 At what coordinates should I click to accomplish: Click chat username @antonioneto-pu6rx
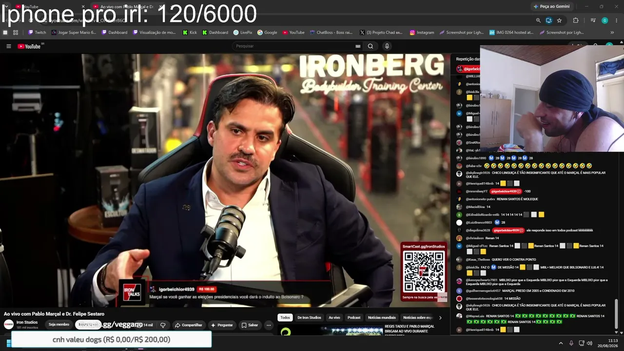[x=480, y=199]
